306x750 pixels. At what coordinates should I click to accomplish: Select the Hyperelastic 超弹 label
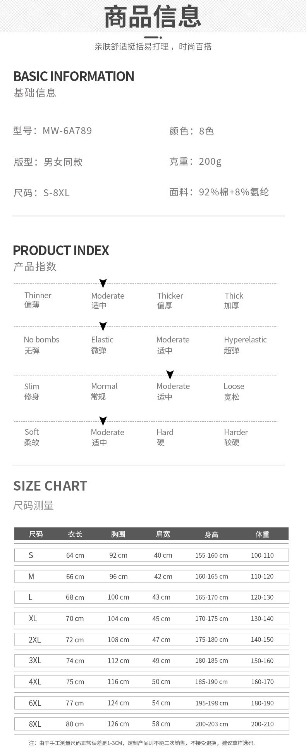click(245, 344)
